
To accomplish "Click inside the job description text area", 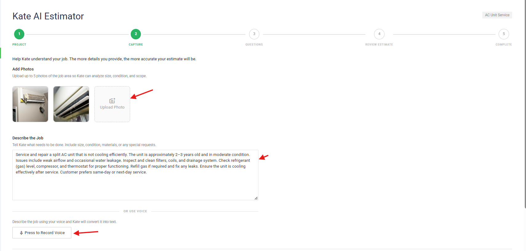I will [135, 175].
